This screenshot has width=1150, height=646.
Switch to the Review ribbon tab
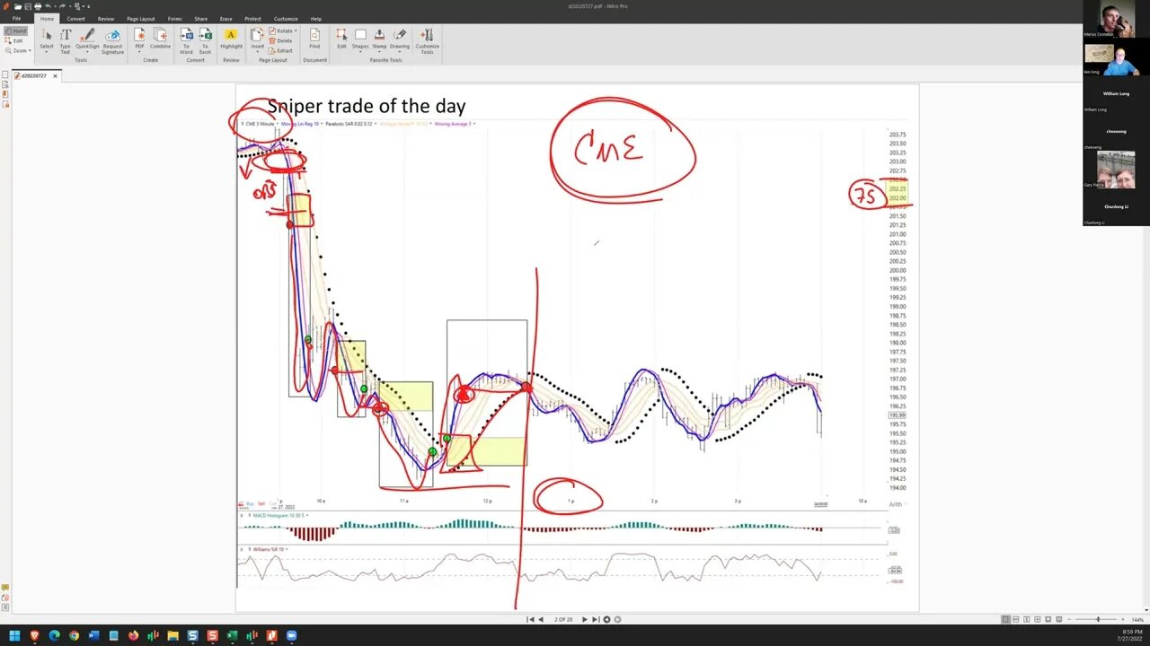[x=106, y=18]
